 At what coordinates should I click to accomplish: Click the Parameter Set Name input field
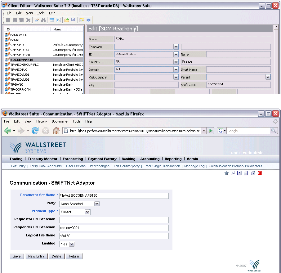(x=114, y=195)
